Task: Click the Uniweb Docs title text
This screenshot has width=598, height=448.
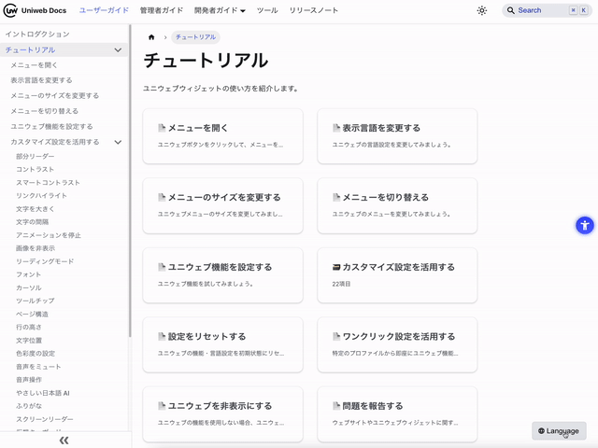Action: 44,10
